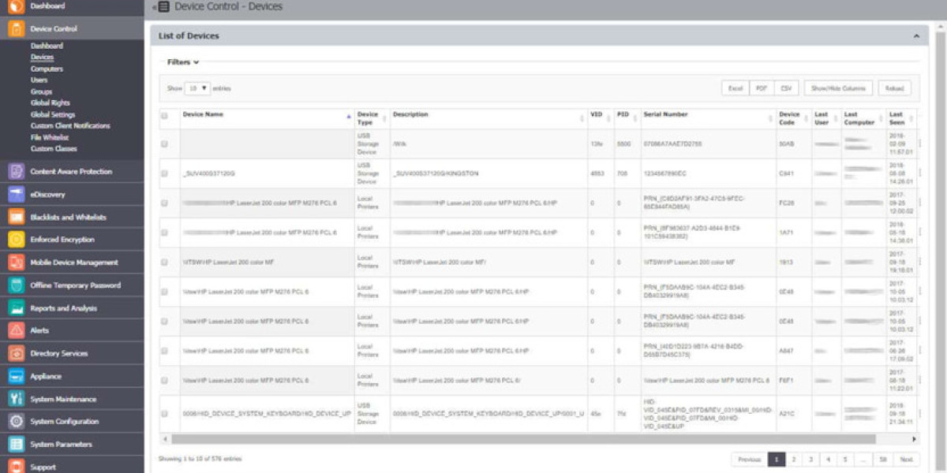This screenshot has width=947, height=473.
Task: Check the _SUV400S37120G device row checkbox
Action: [x=165, y=173]
